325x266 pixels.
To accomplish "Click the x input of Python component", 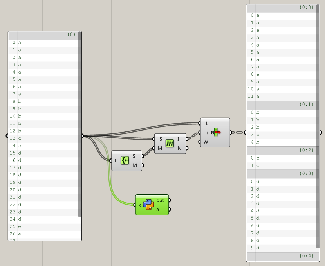I will click(139, 205).
